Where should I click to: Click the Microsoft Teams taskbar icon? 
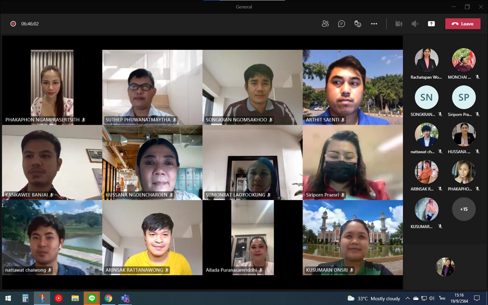click(125, 298)
